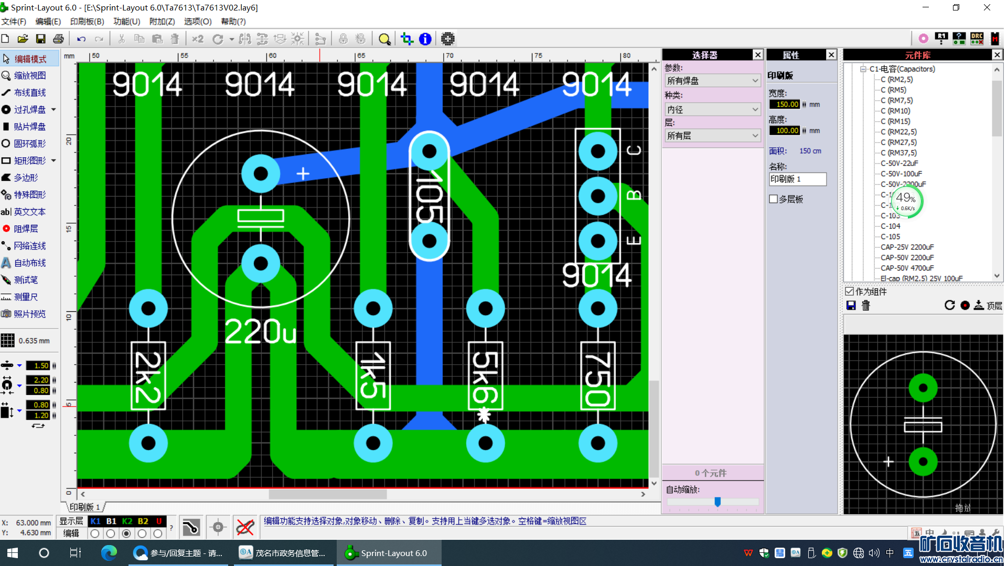Select B2 layer radio button for editing
Screen dimensions: 1007x566
(142, 534)
